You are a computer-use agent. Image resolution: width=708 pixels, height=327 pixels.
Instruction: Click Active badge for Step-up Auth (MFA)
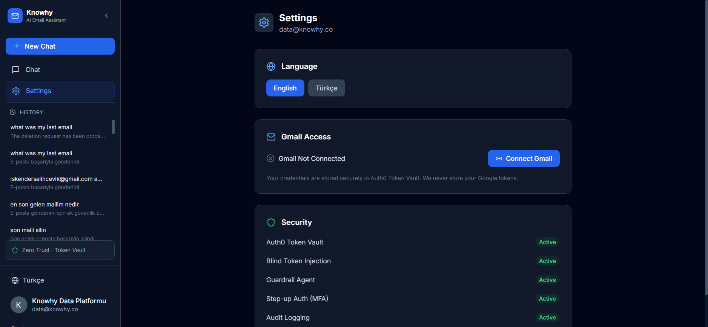pos(547,299)
